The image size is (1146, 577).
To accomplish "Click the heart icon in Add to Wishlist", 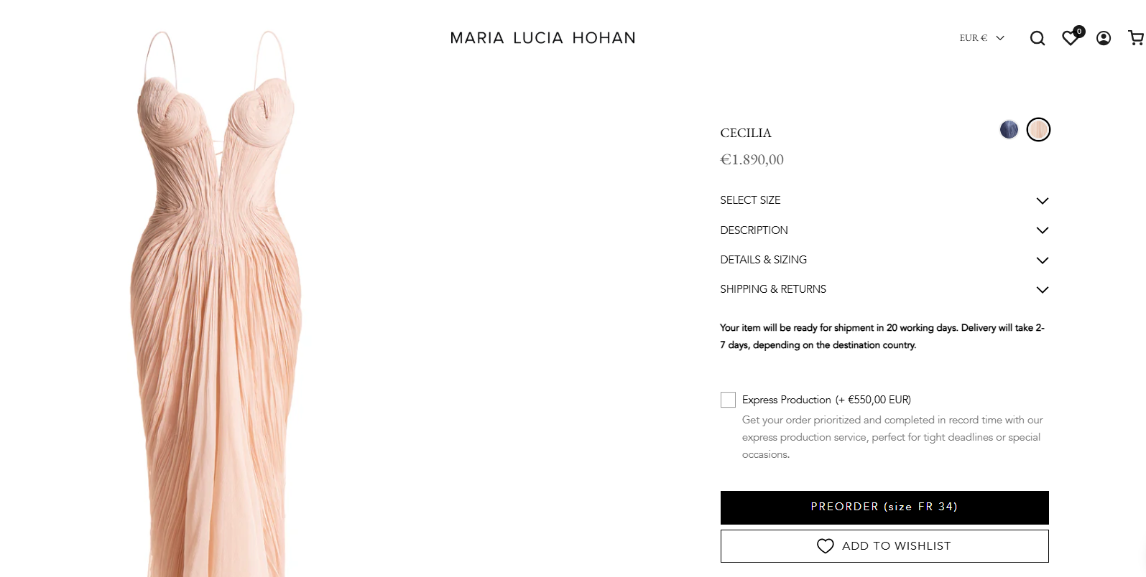I will click(x=826, y=546).
